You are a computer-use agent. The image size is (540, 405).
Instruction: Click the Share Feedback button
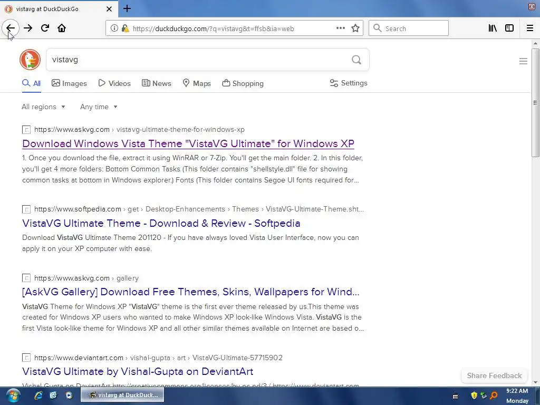pos(494,375)
